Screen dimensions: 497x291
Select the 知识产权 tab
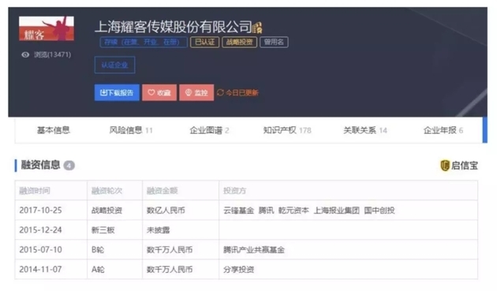point(287,130)
